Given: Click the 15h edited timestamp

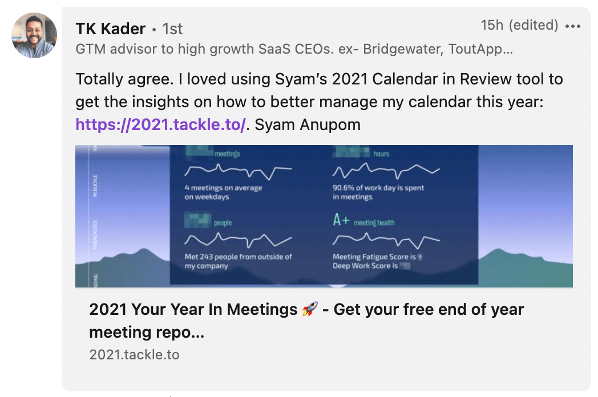Looking at the screenshot, I should click(519, 25).
